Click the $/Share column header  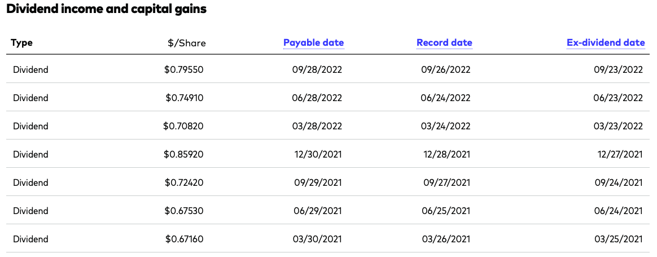(187, 43)
